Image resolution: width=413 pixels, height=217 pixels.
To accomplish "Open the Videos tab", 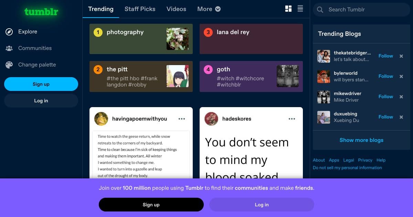I will [176, 9].
